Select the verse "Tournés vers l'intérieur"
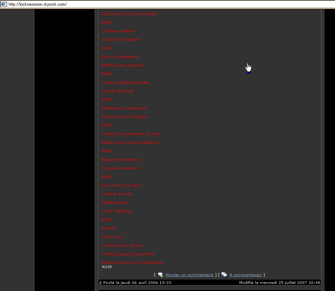335x291 pixels. [125, 117]
